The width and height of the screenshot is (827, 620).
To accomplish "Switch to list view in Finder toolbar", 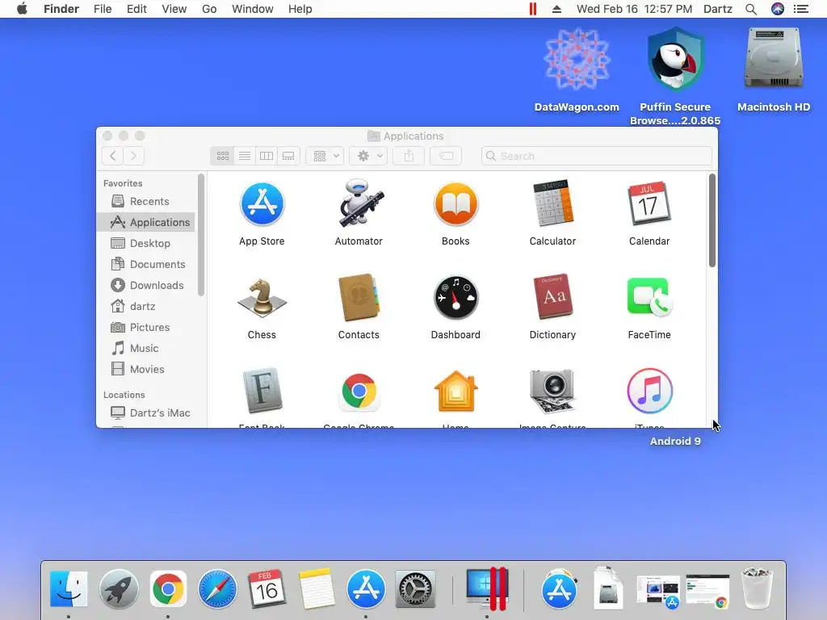I will (245, 156).
